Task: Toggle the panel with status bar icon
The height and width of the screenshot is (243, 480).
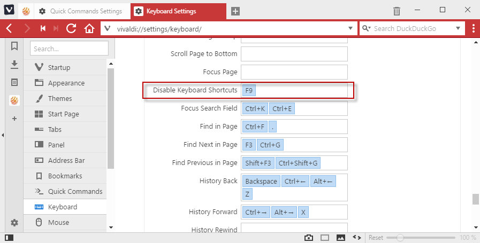Action: click(9, 238)
